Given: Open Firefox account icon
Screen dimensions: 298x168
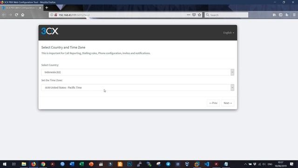Looking at the screenshot, I should (x=287, y=15).
